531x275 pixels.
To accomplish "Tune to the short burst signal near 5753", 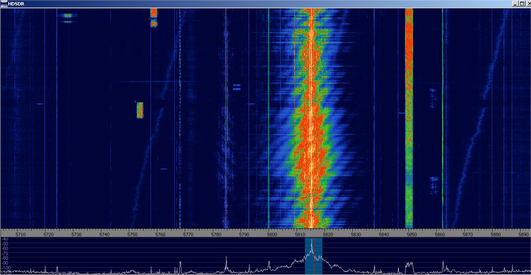I will coord(140,110).
